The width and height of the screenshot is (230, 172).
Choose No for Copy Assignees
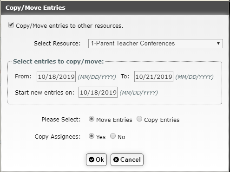(x=113, y=136)
